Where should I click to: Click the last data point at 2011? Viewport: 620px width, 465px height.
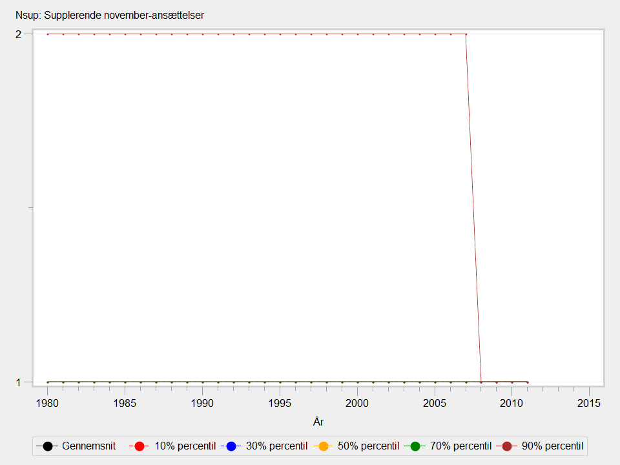click(x=528, y=382)
